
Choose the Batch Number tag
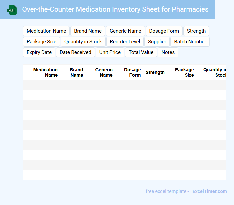(x=190, y=42)
